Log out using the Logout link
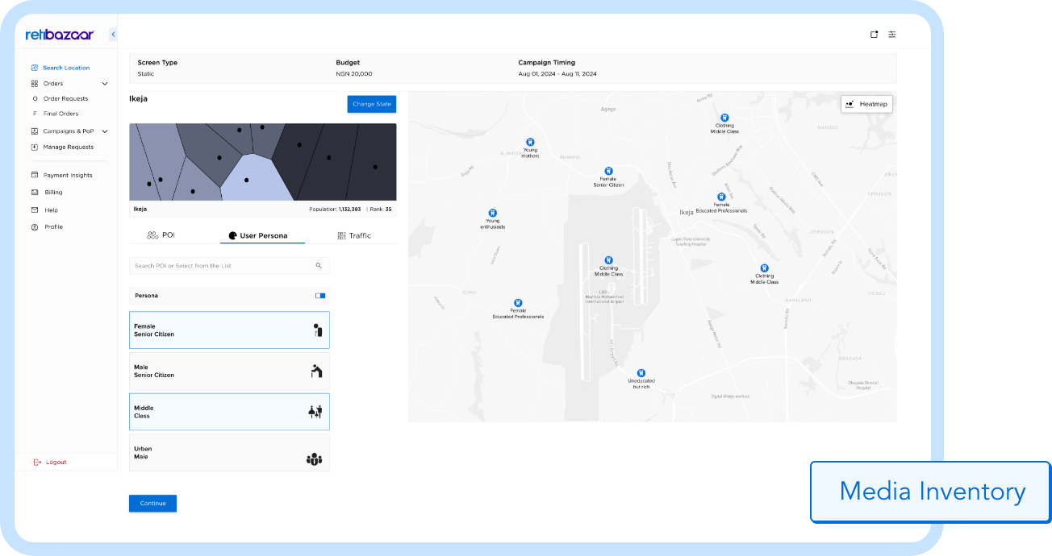The width and height of the screenshot is (1052, 556). pos(50,463)
